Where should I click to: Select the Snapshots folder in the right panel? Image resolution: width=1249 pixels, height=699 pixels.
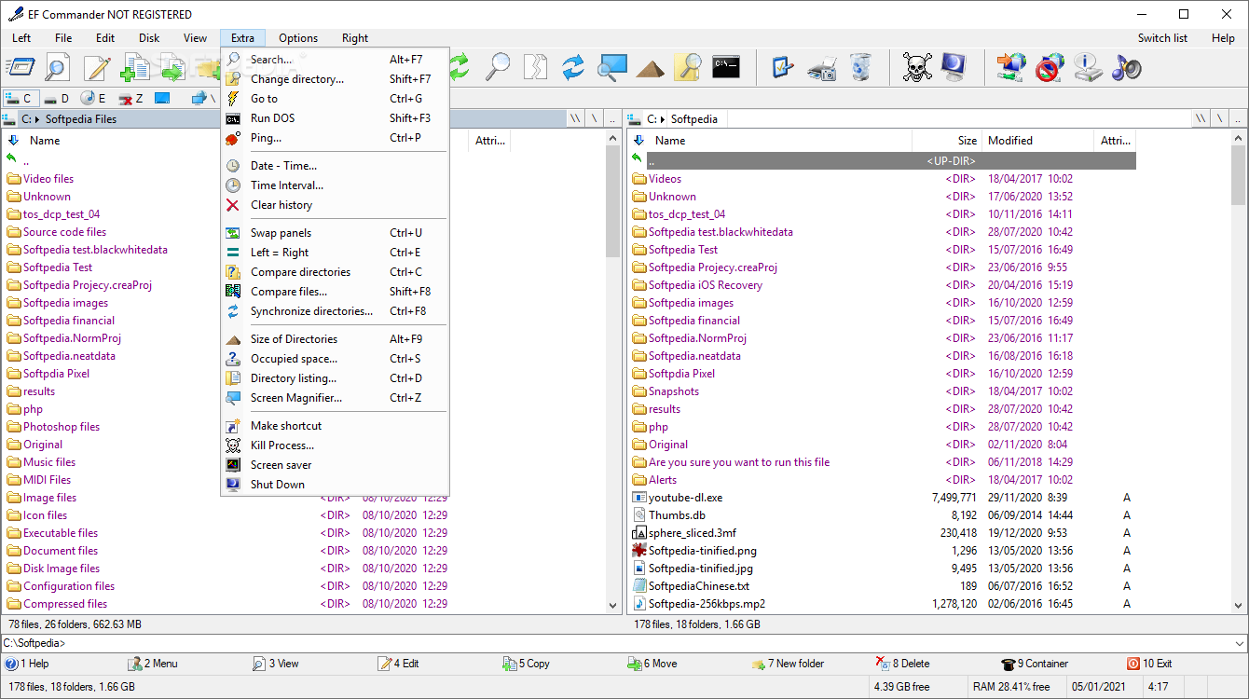674,391
